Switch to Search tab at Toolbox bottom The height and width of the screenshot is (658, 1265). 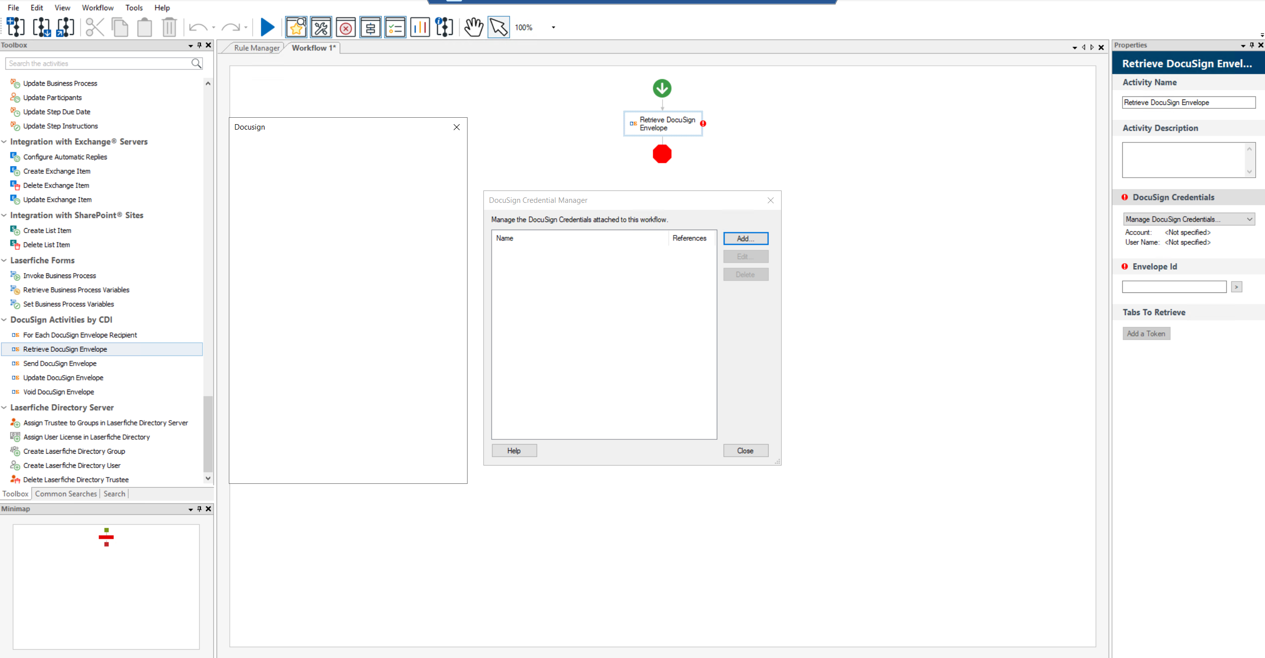(114, 494)
